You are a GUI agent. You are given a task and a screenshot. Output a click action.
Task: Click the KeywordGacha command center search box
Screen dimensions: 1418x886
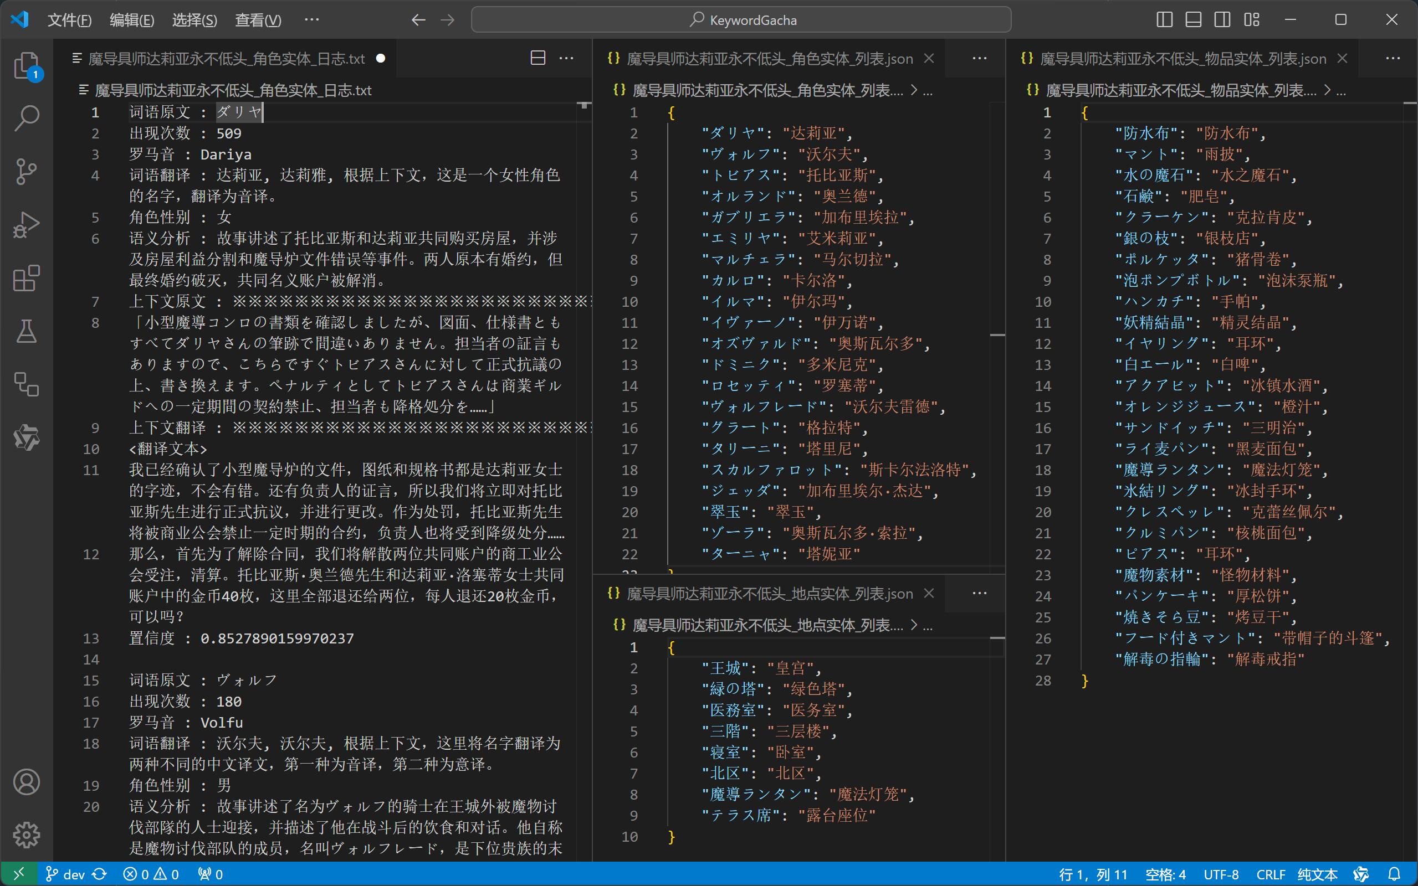click(741, 20)
